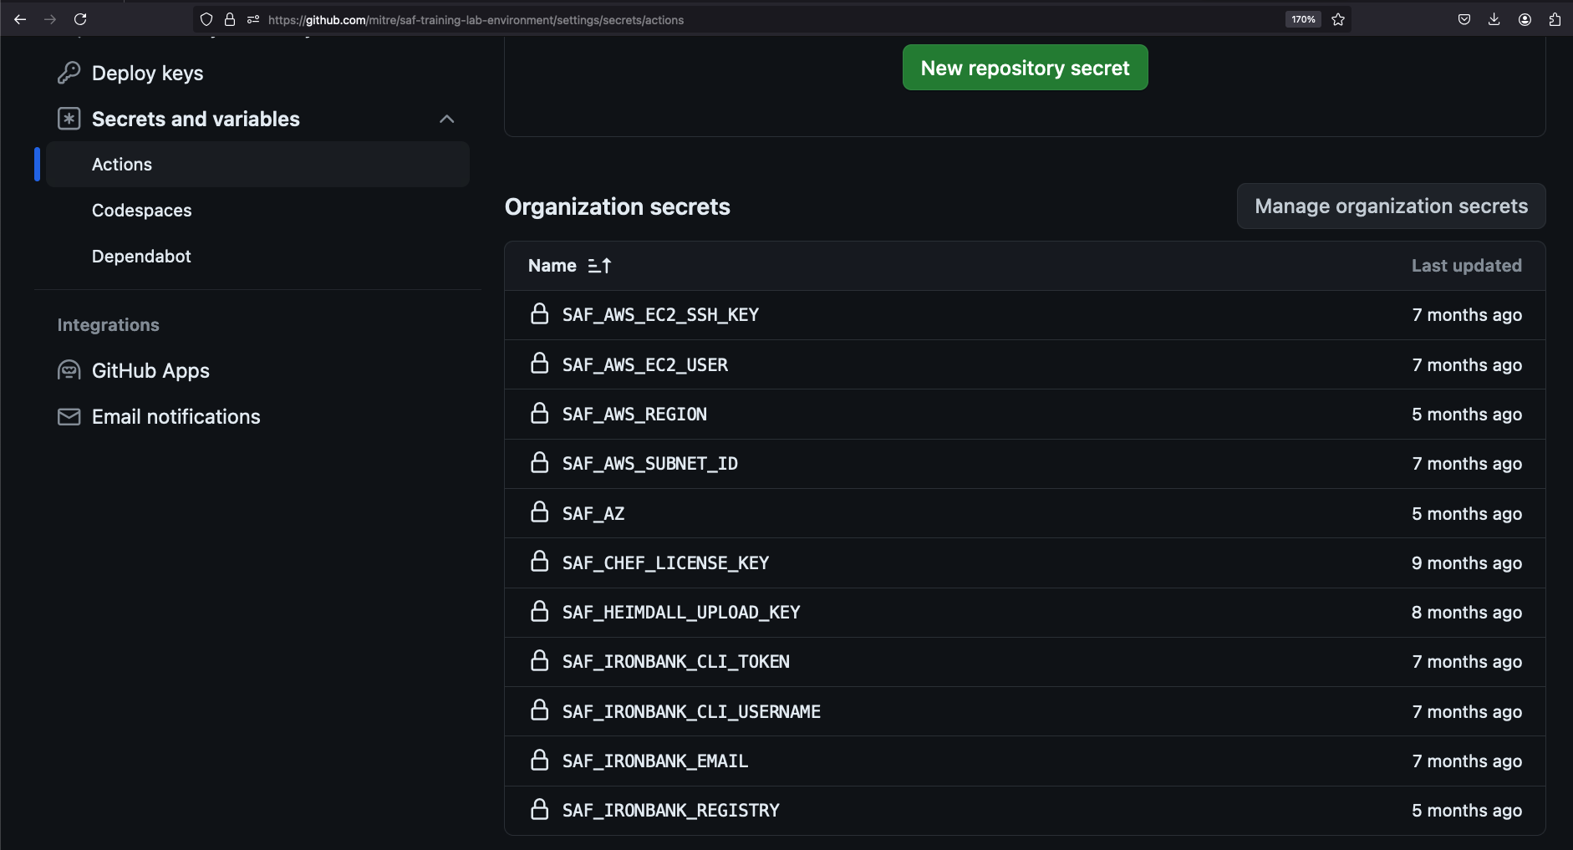Go back with the browser back arrow
The width and height of the screenshot is (1573, 850).
20,19
